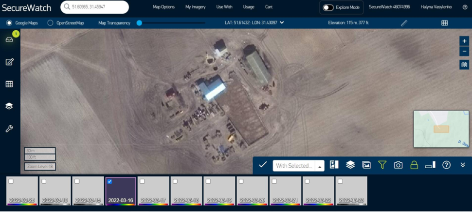Click the yellow lock icon

pyautogui.click(x=414, y=165)
